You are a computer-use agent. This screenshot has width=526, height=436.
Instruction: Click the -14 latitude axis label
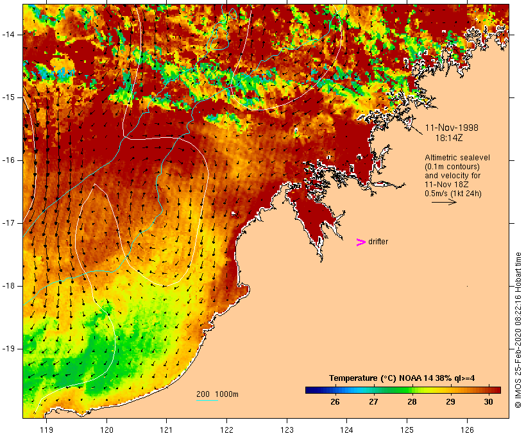tap(8, 35)
